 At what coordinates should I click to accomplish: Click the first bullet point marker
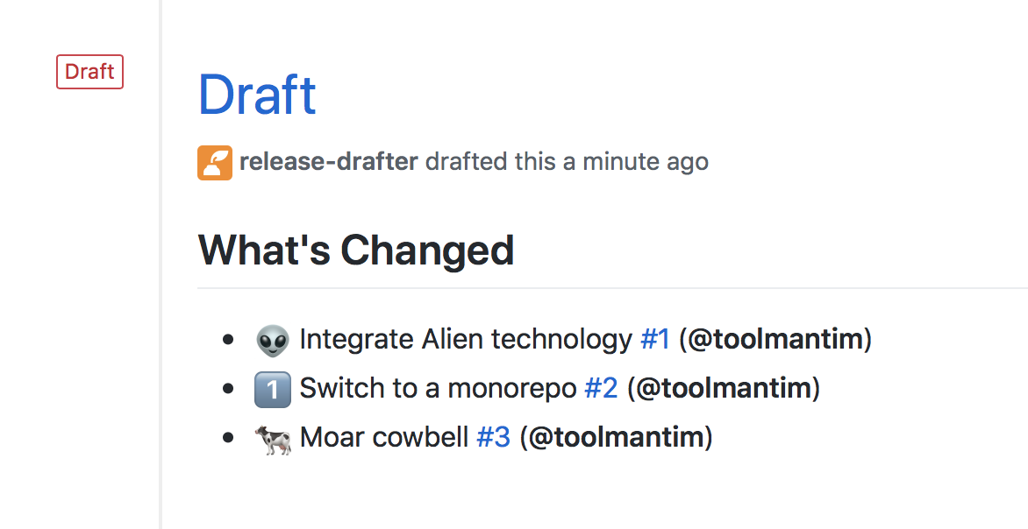click(x=228, y=339)
